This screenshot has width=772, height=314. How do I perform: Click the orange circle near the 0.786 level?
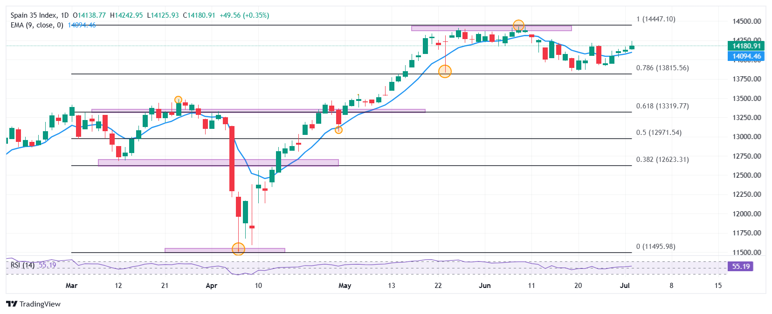445,71
